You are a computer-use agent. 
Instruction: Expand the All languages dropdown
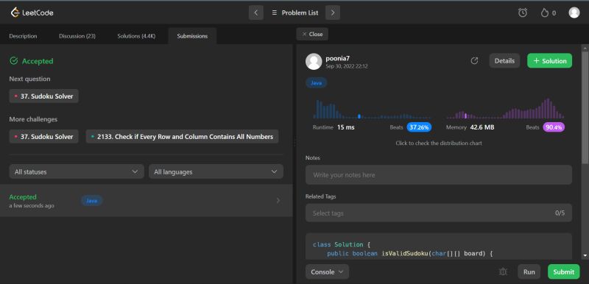(216, 171)
